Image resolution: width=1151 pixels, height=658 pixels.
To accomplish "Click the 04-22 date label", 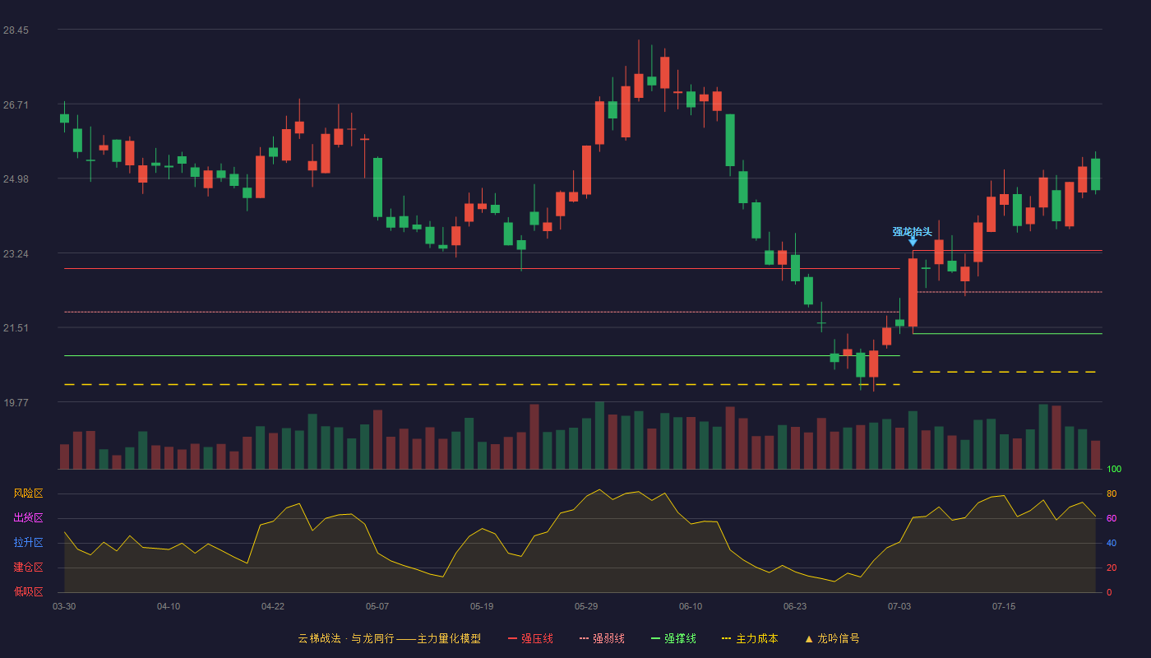I will (x=273, y=606).
